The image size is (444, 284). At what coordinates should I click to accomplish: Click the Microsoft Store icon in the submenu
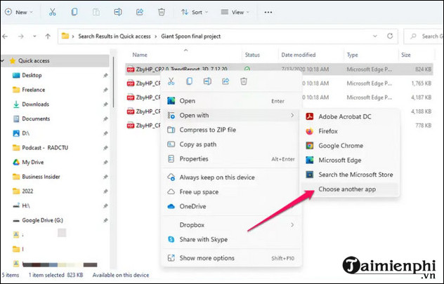click(310, 175)
